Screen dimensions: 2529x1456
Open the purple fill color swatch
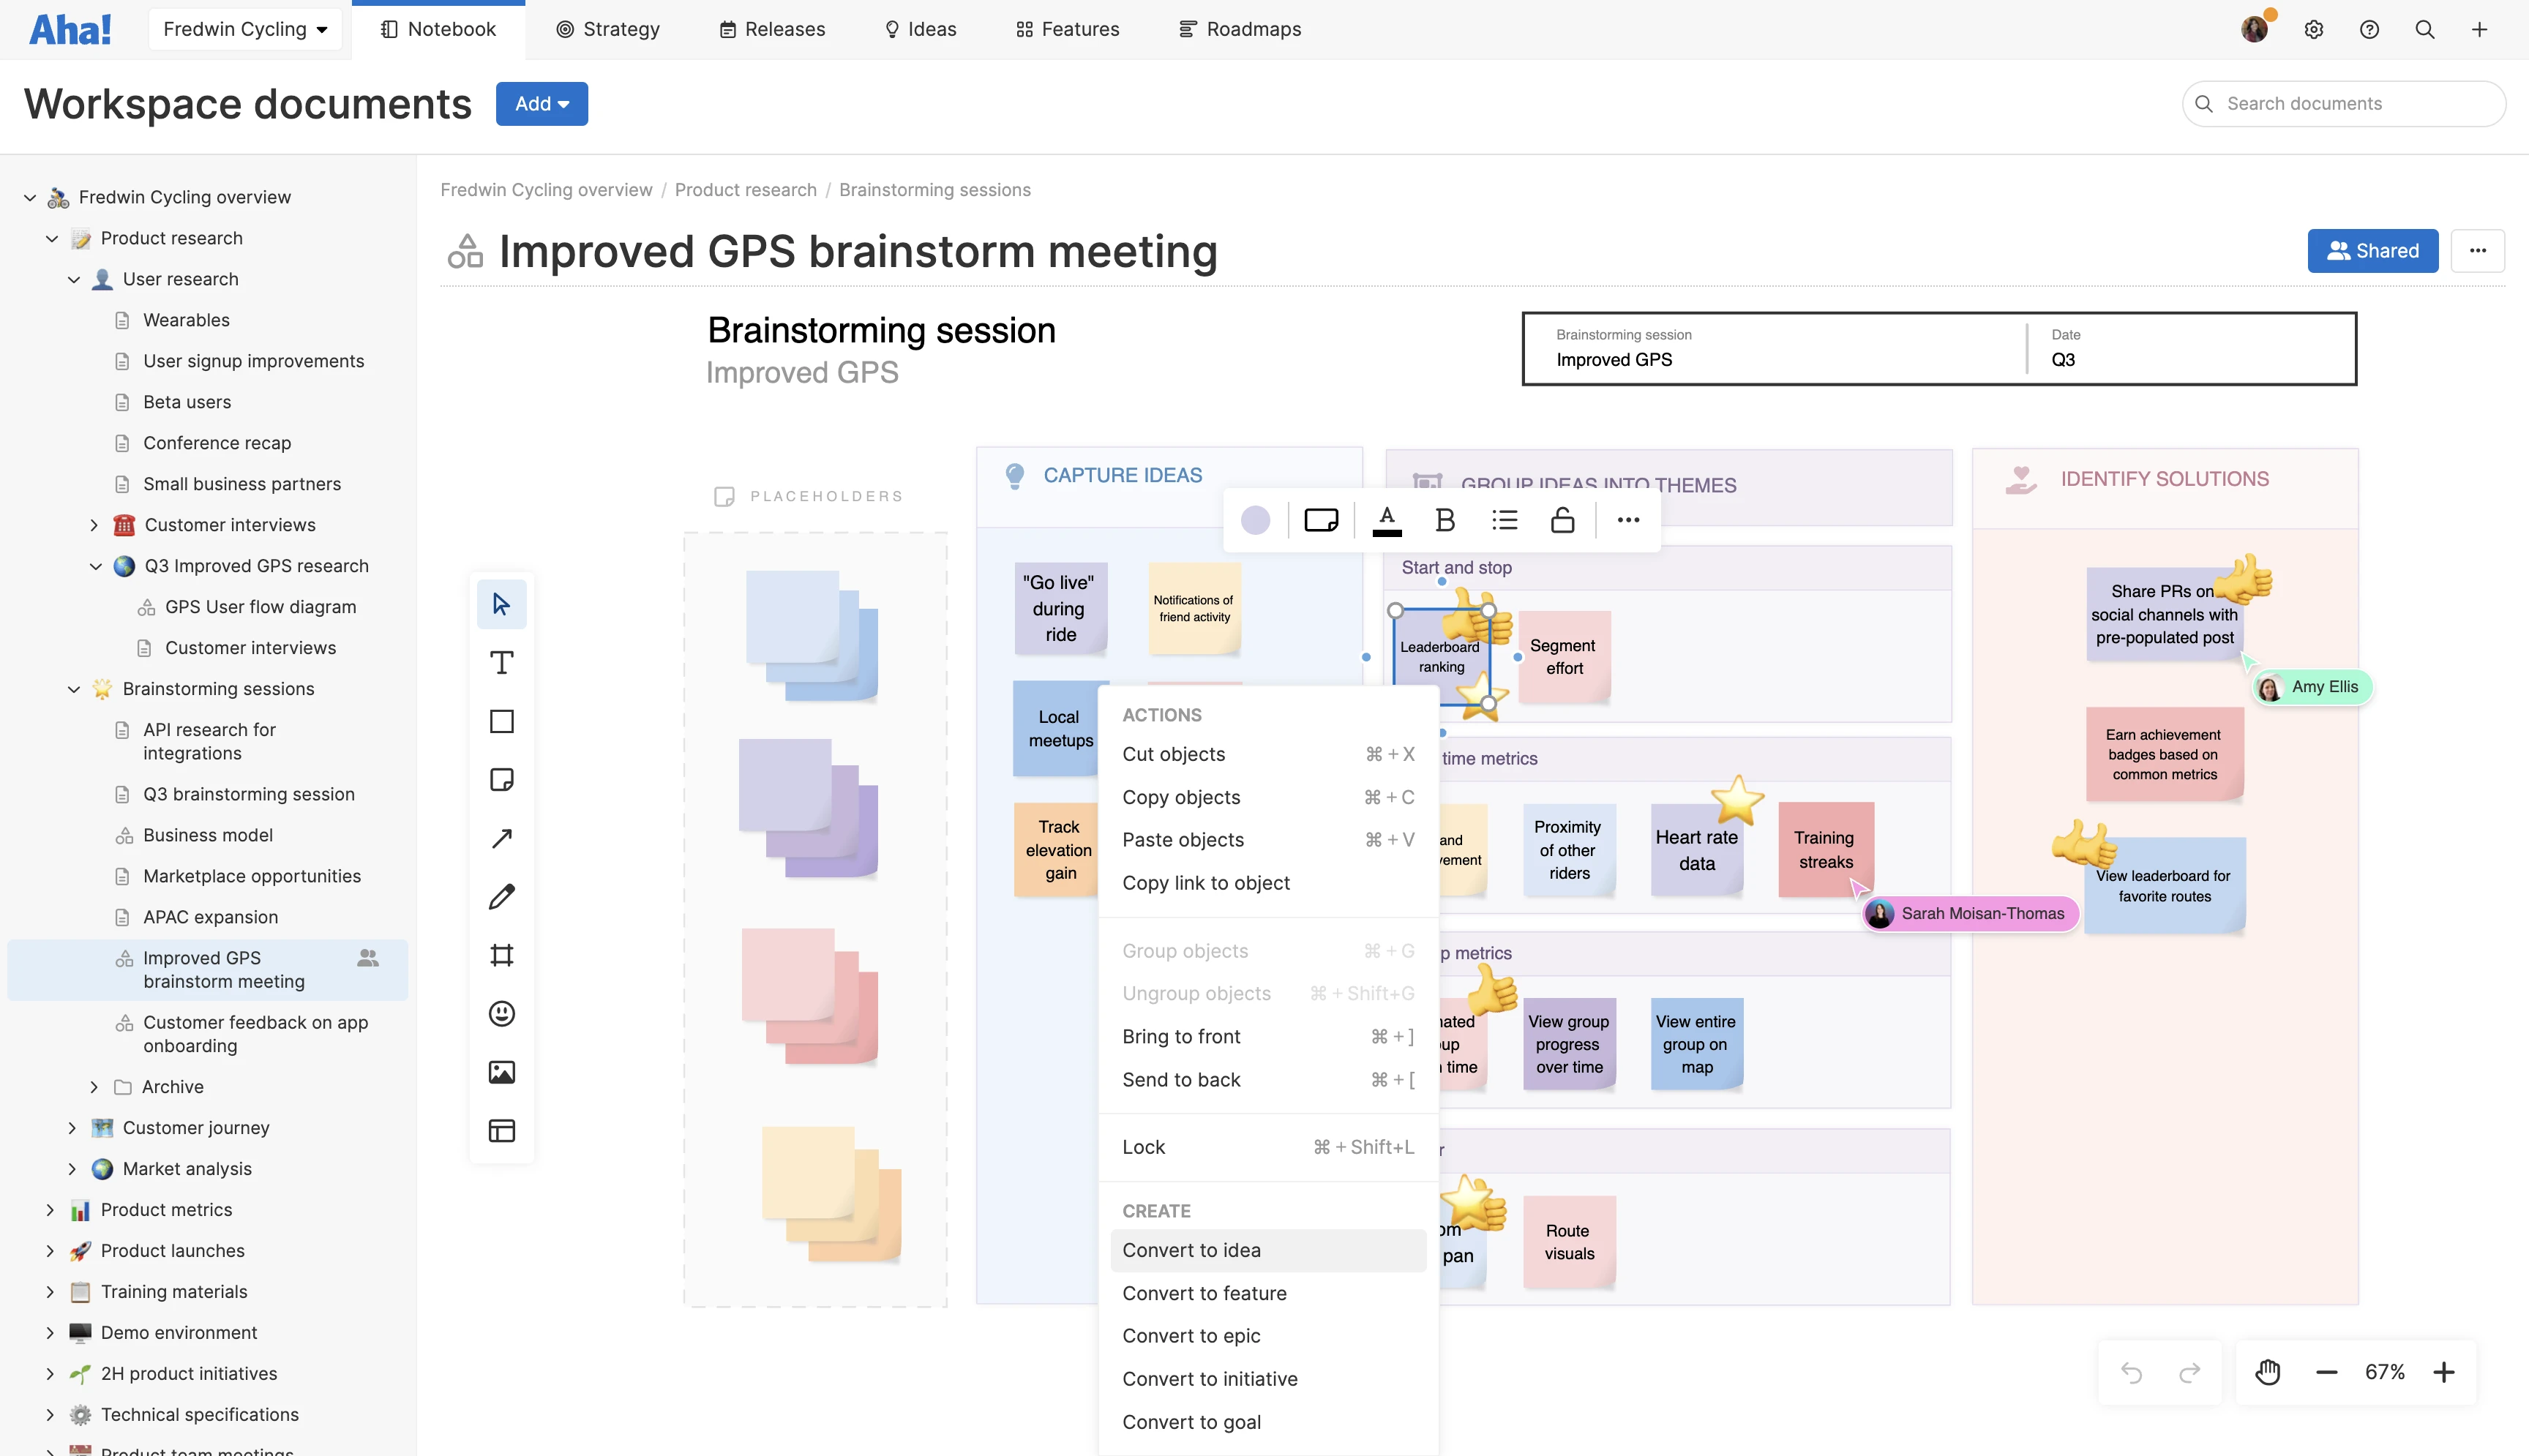pyautogui.click(x=1255, y=520)
